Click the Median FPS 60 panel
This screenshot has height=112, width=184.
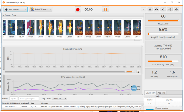pos(163,20)
